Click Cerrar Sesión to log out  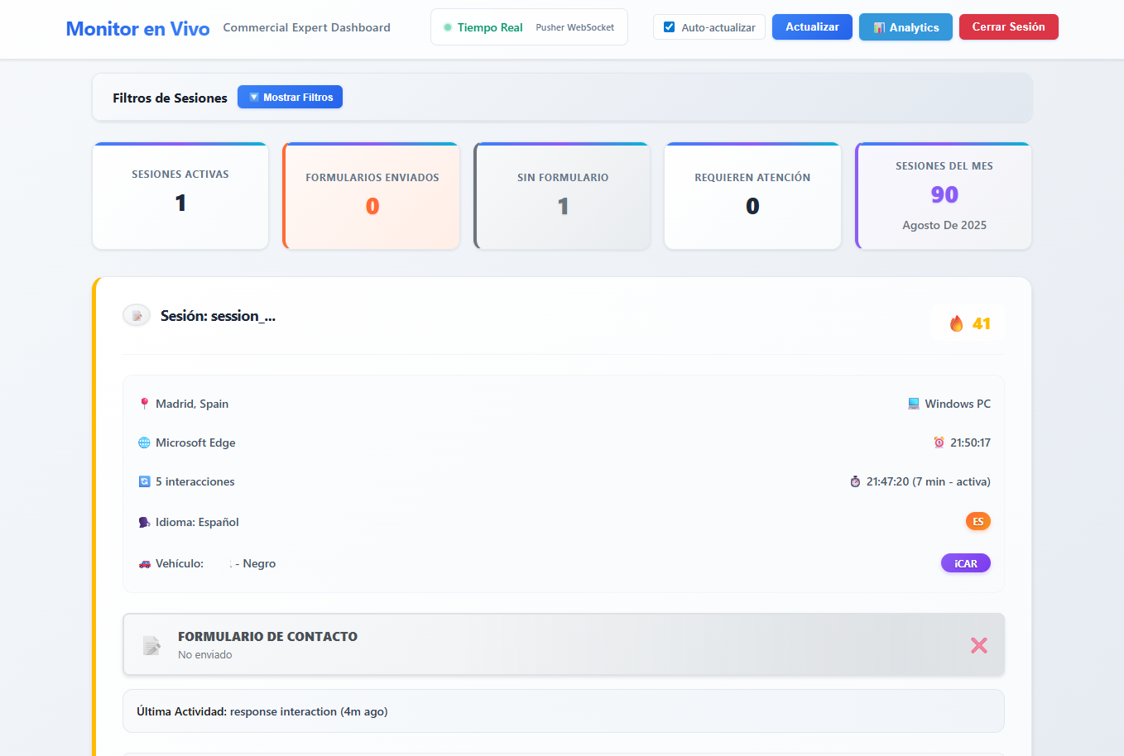(x=1008, y=27)
